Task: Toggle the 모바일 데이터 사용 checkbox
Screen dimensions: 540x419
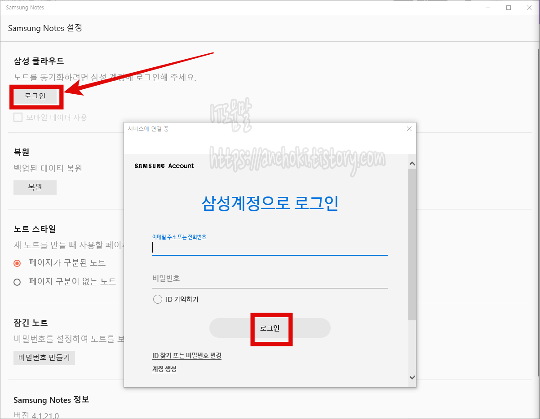Action: (x=18, y=118)
